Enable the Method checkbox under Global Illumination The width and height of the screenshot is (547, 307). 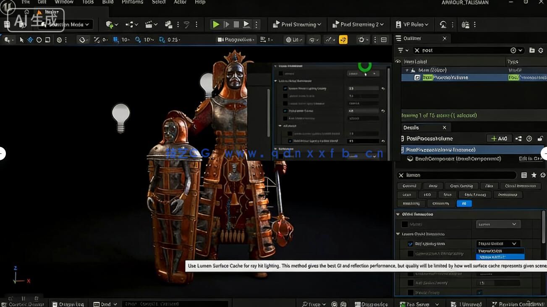(x=405, y=224)
